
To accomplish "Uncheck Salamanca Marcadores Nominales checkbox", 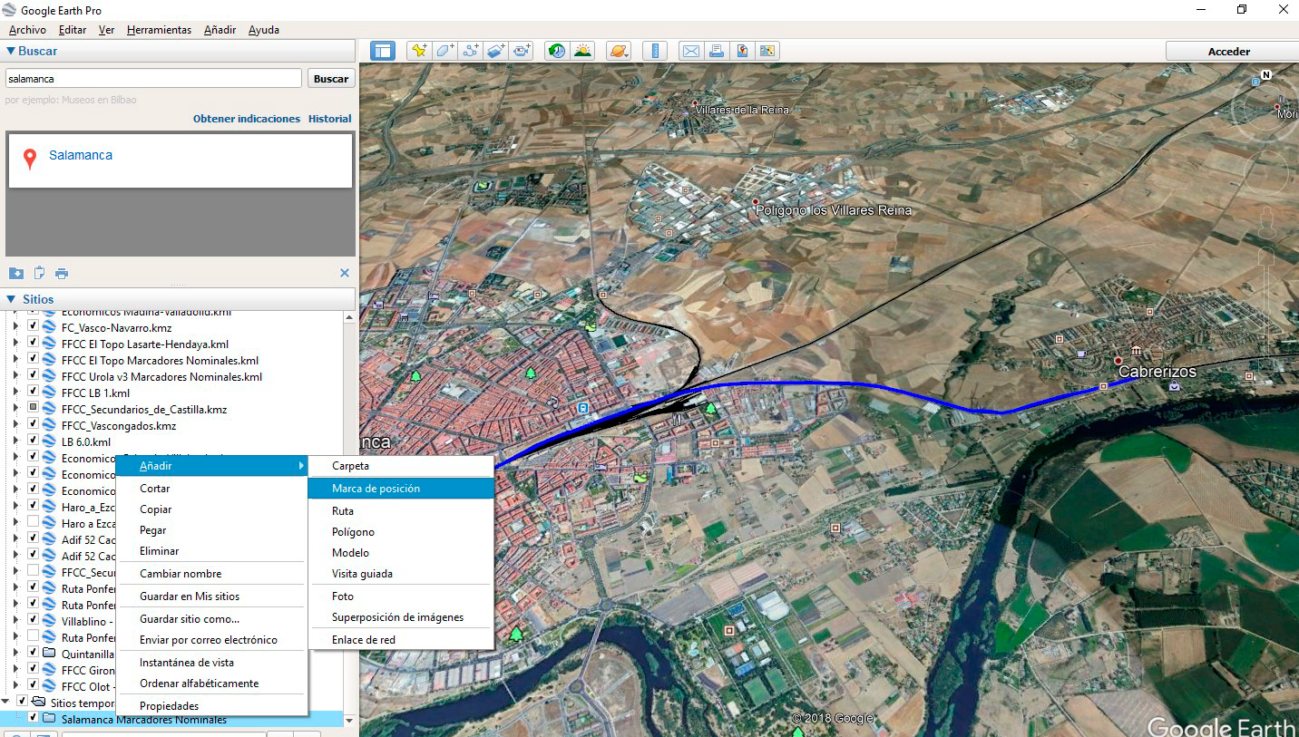I will coord(33,718).
